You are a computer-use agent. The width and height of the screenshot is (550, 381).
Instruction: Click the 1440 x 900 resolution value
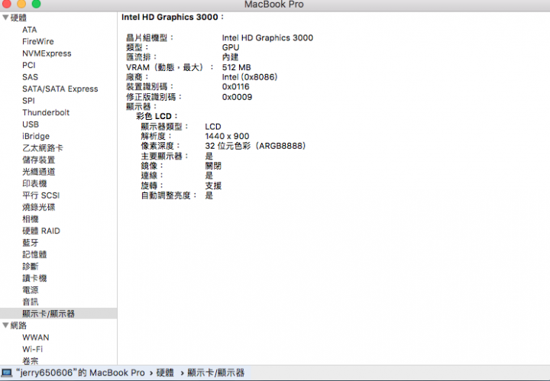click(227, 136)
